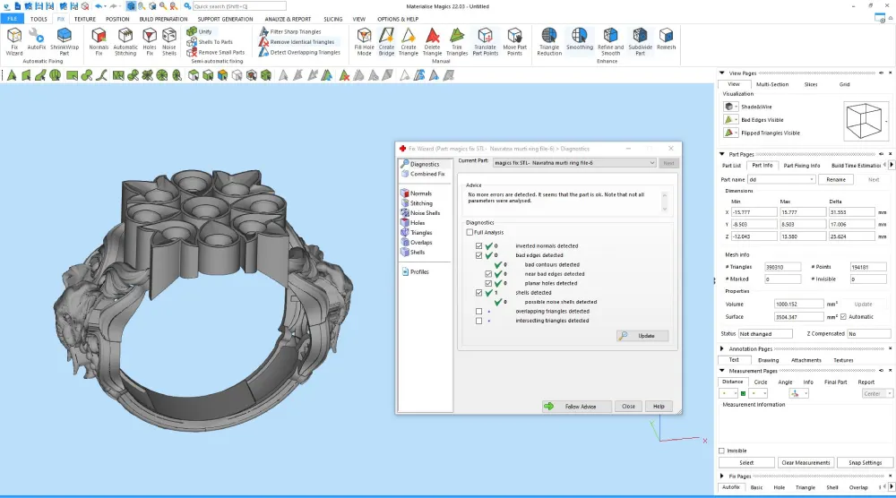Activate Fill Hole Mode
Screen dimensions: 896x498
(x=364, y=42)
